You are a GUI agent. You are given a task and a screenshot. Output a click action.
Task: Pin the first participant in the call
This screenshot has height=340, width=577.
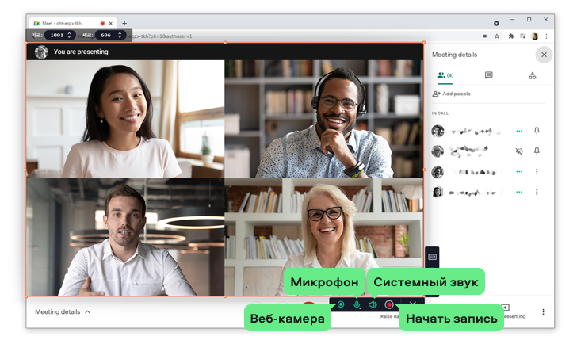(537, 131)
